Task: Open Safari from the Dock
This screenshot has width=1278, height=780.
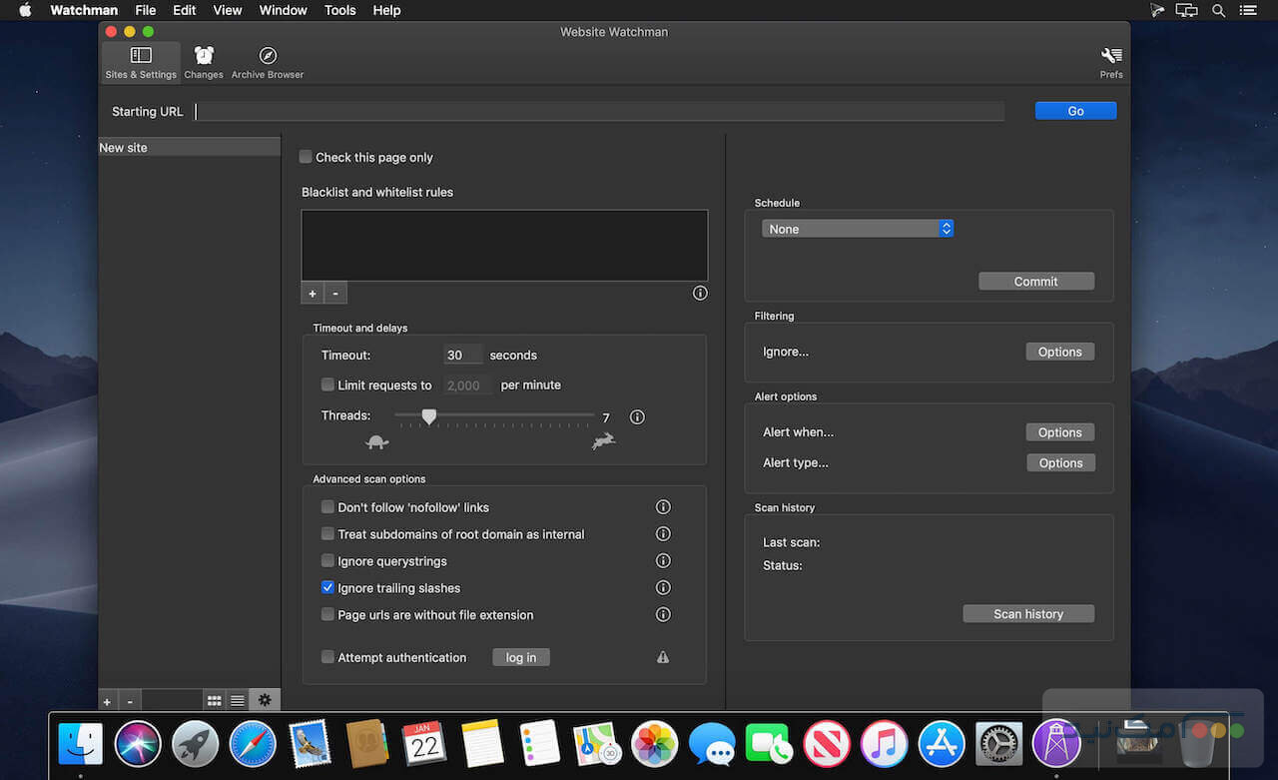Action: click(253, 743)
